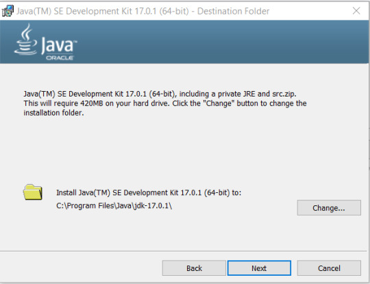Click the "src.zip" word in the description

tap(284, 94)
